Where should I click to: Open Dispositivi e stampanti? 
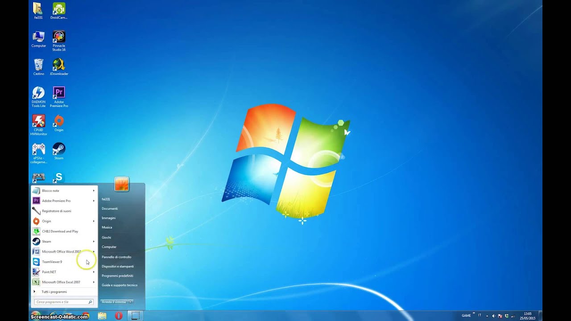pyautogui.click(x=118, y=267)
